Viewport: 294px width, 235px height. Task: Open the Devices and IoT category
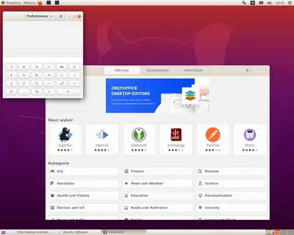[84, 208]
